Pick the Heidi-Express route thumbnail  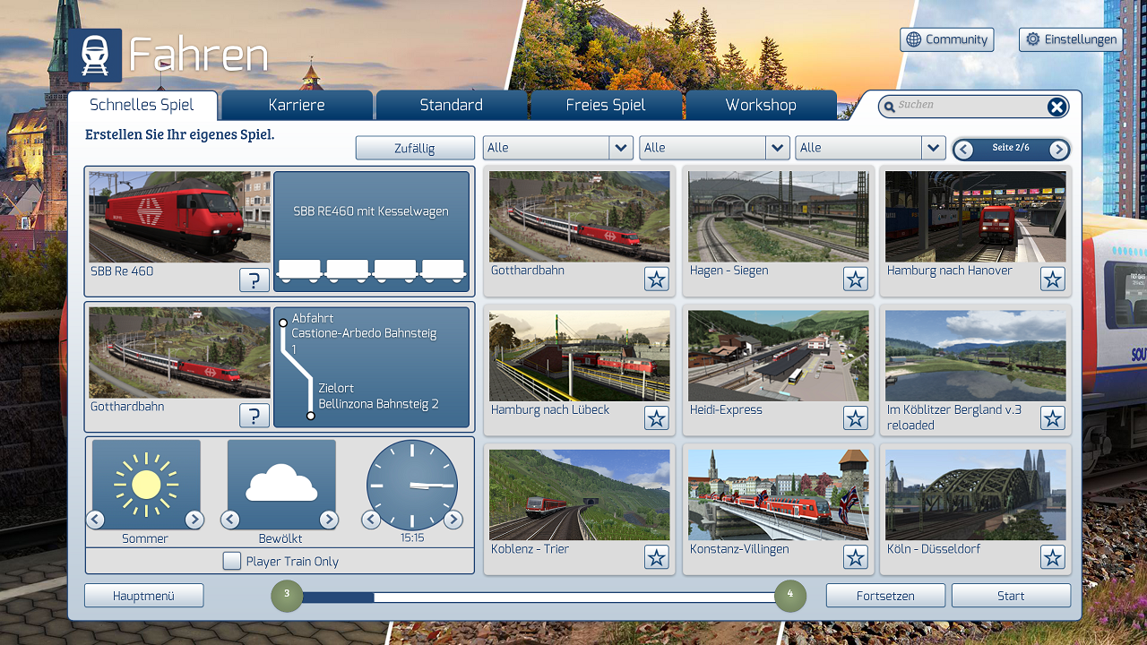pos(779,356)
